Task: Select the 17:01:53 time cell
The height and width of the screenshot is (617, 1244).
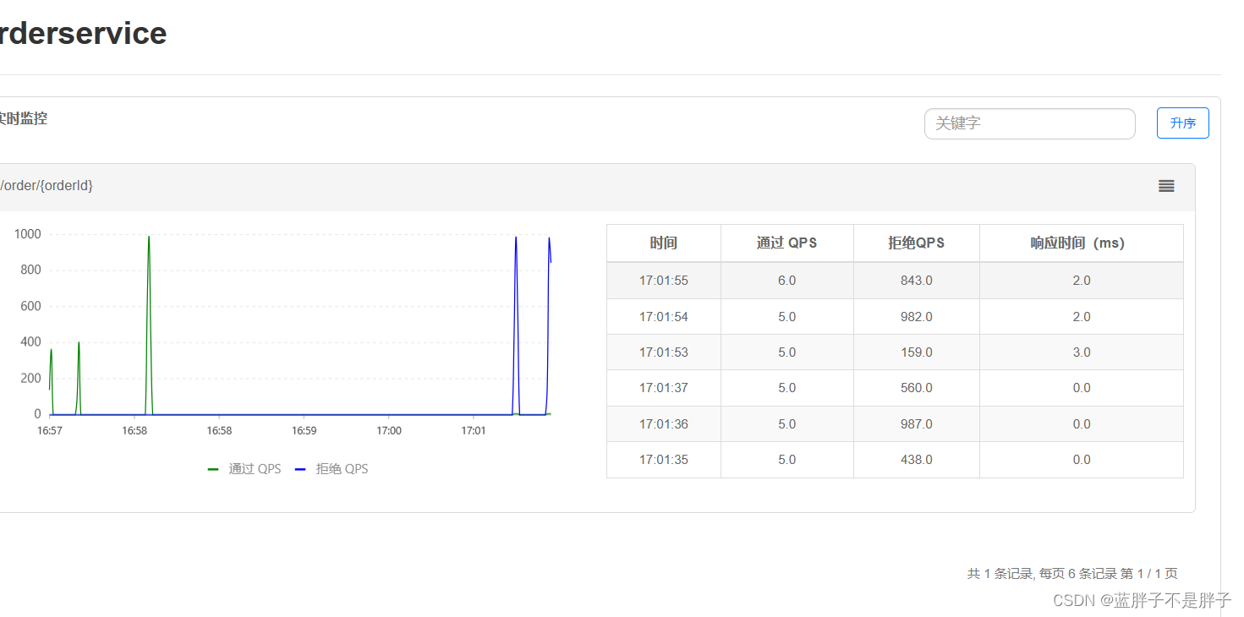Action: [664, 352]
